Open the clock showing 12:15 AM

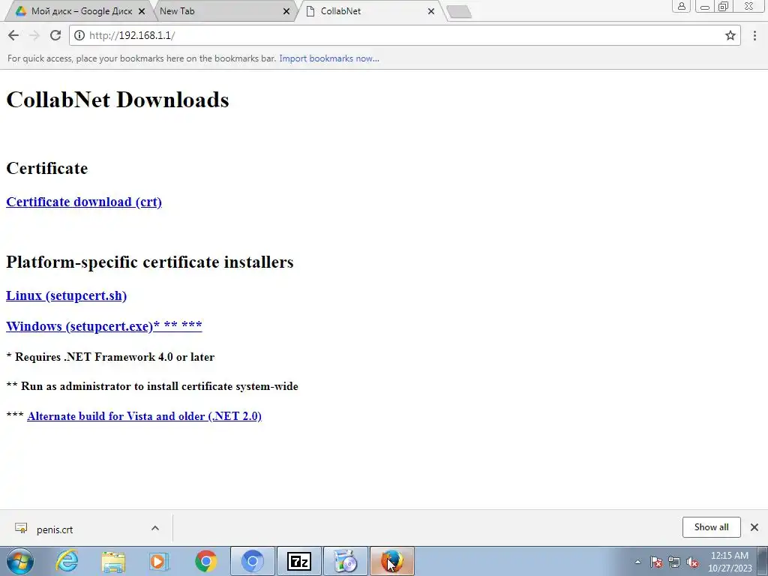click(x=730, y=562)
